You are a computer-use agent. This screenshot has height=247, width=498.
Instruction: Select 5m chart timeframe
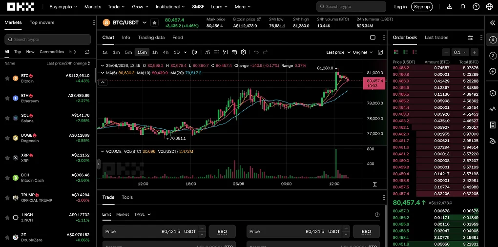point(128,52)
